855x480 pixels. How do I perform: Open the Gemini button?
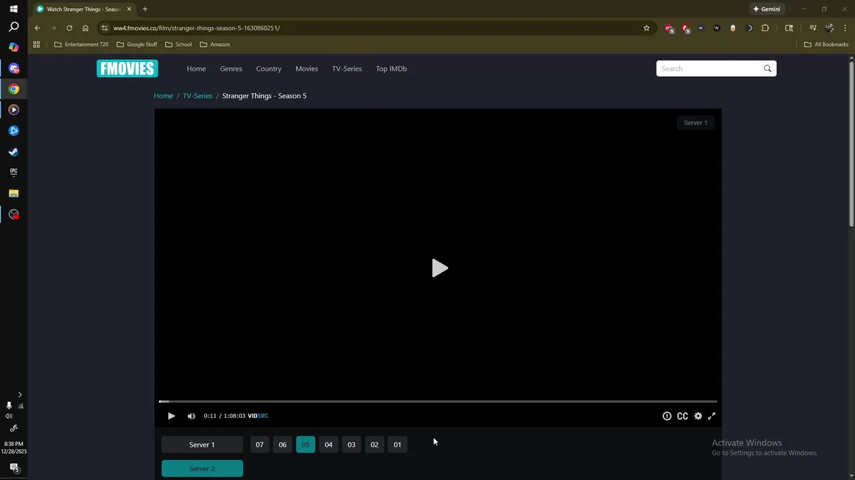[x=767, y=9]
